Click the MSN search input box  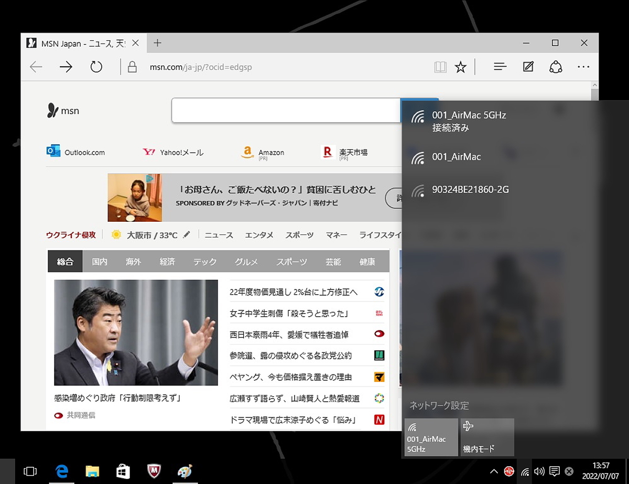[286, 110]
